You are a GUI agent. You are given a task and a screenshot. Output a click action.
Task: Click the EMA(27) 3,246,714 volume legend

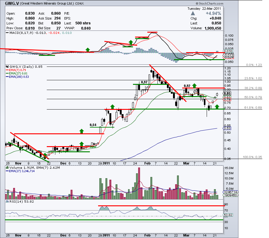tap(20, 171)
